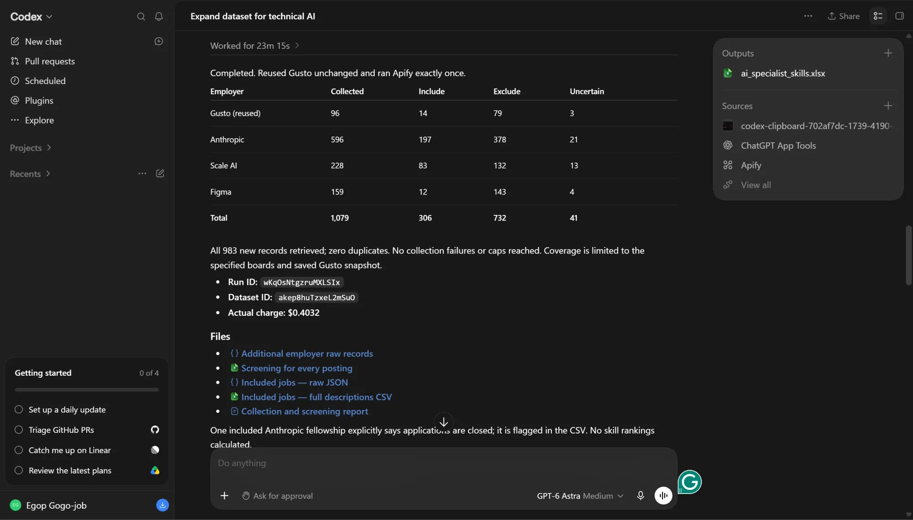
Task: Start voice mode waveform button
Action: tap(663, 495)
